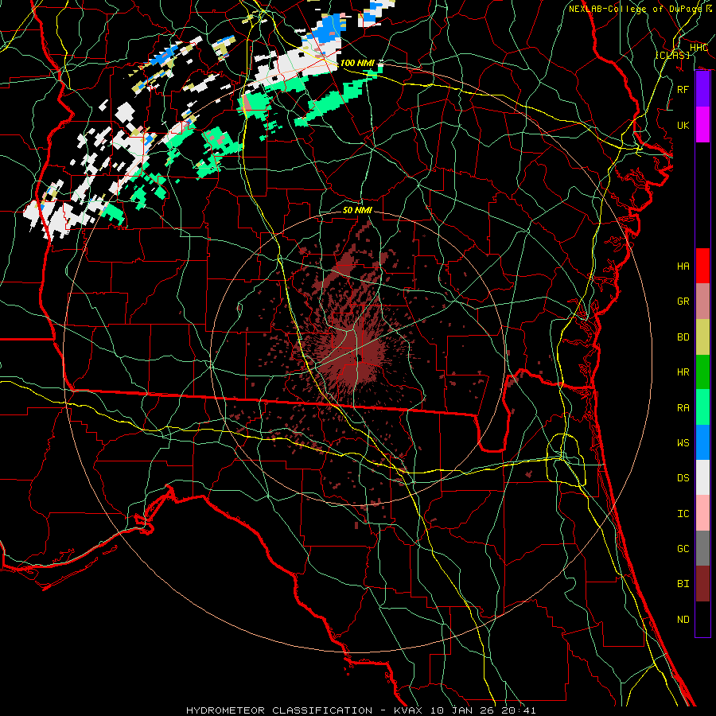Image resolution: width=716 pixels, height=716 pixels.
Task: Click the IC legend label
Action: (x=683, y=514)
